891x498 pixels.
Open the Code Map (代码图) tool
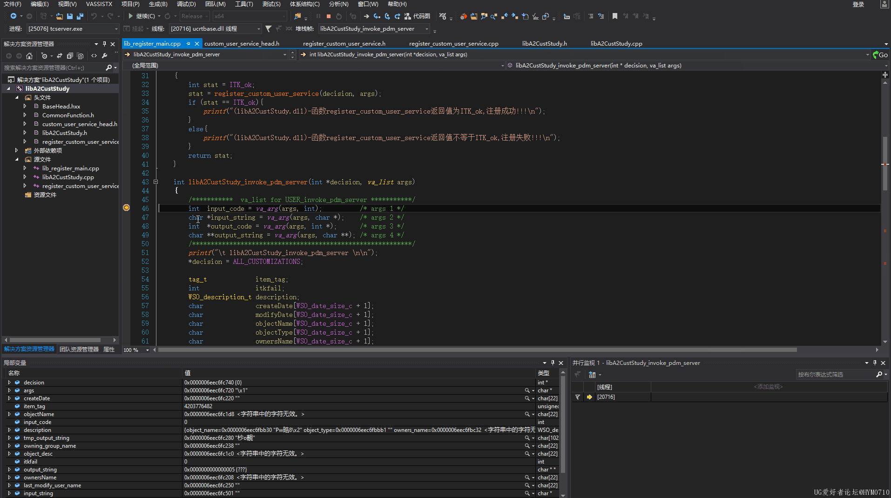click(418, 16)
